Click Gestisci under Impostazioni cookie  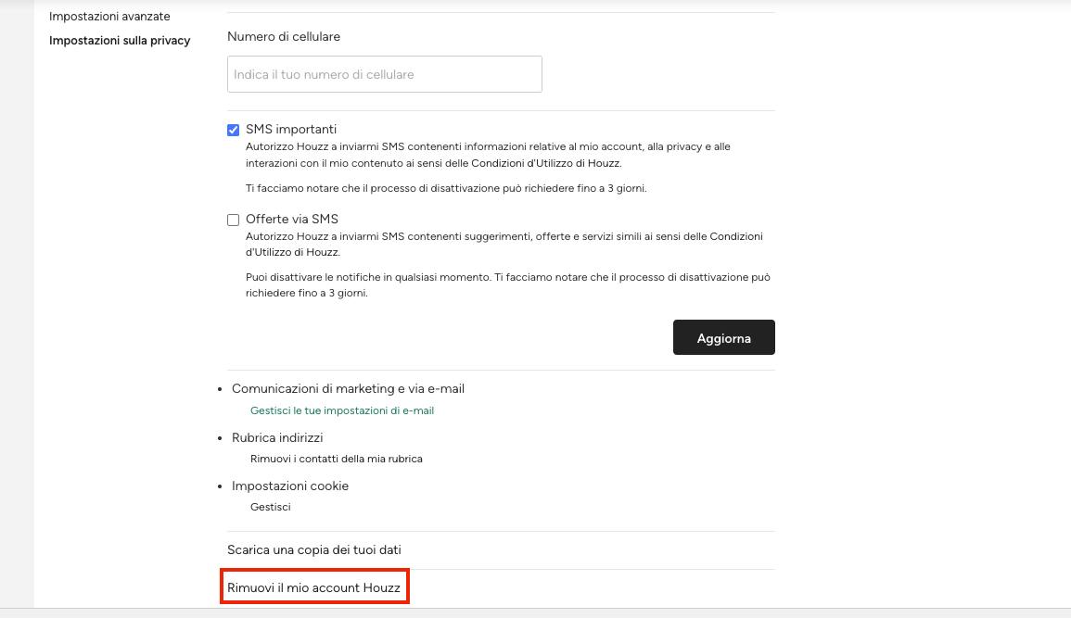(x=271, y=507)
